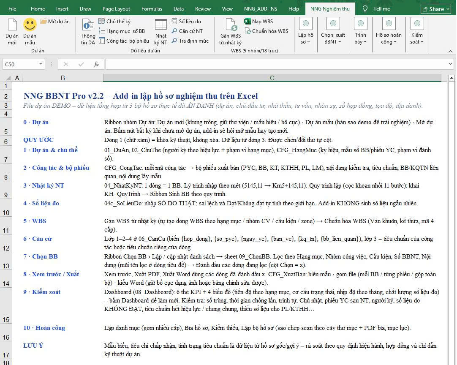This screenshot has width=457, height=365.
Task: Click the NNG BBNT Pro v2.2 title cell
Action: (141, 96)
